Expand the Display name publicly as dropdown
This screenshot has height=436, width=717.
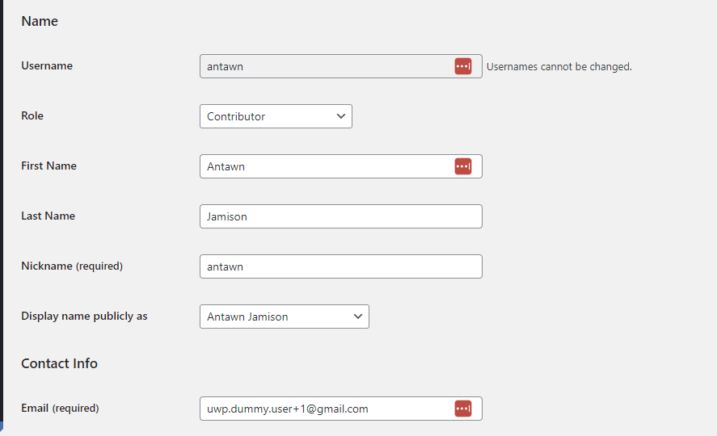284,317
